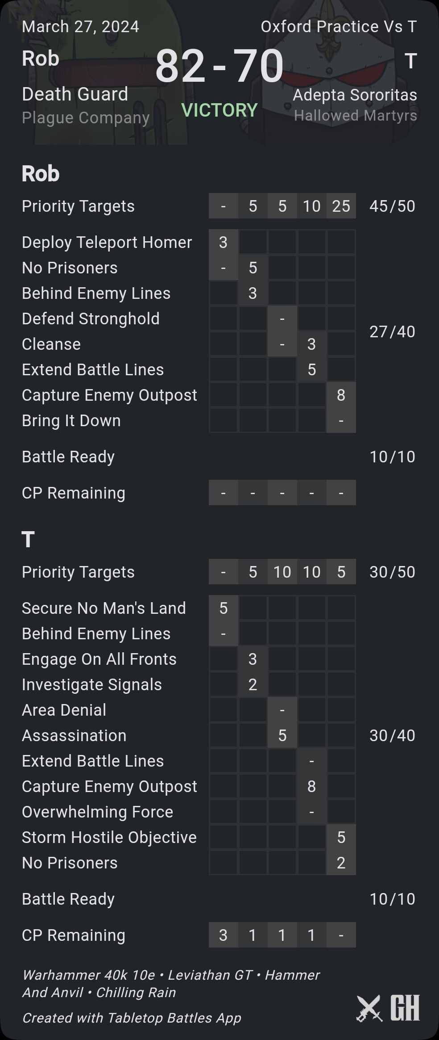Image resolution: width=439 pixels, height=1040 pixels.
Task: Select the Hallowed Martyrs detachment text
Action: click(355, 116)
